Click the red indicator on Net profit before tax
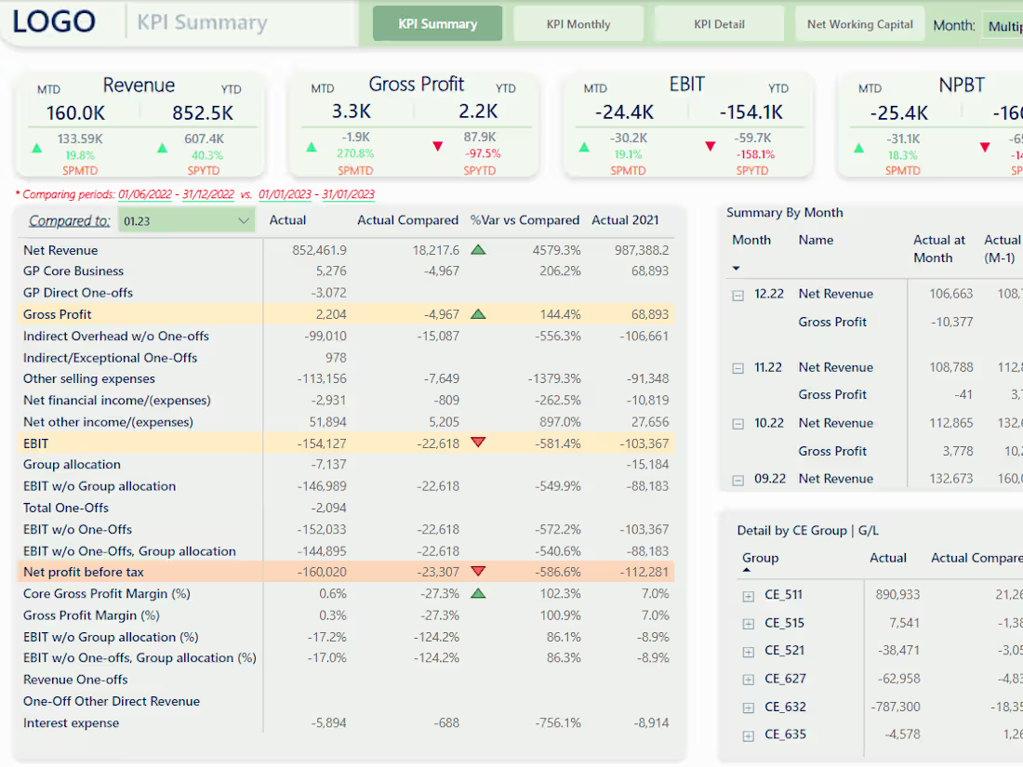 (x=478, y=572)
